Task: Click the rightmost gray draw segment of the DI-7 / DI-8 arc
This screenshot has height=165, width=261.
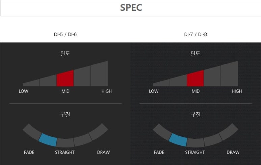Action: tap(229, 132)
